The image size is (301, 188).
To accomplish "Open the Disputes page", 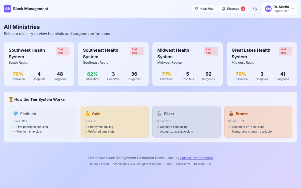I will pos(233,9).
